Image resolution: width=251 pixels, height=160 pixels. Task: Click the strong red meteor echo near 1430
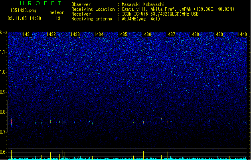[x=11, y=122]
